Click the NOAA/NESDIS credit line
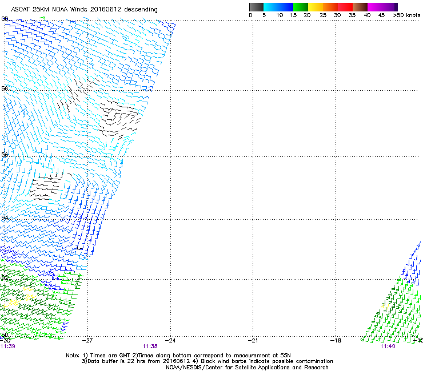 click(x=247, y=368)
